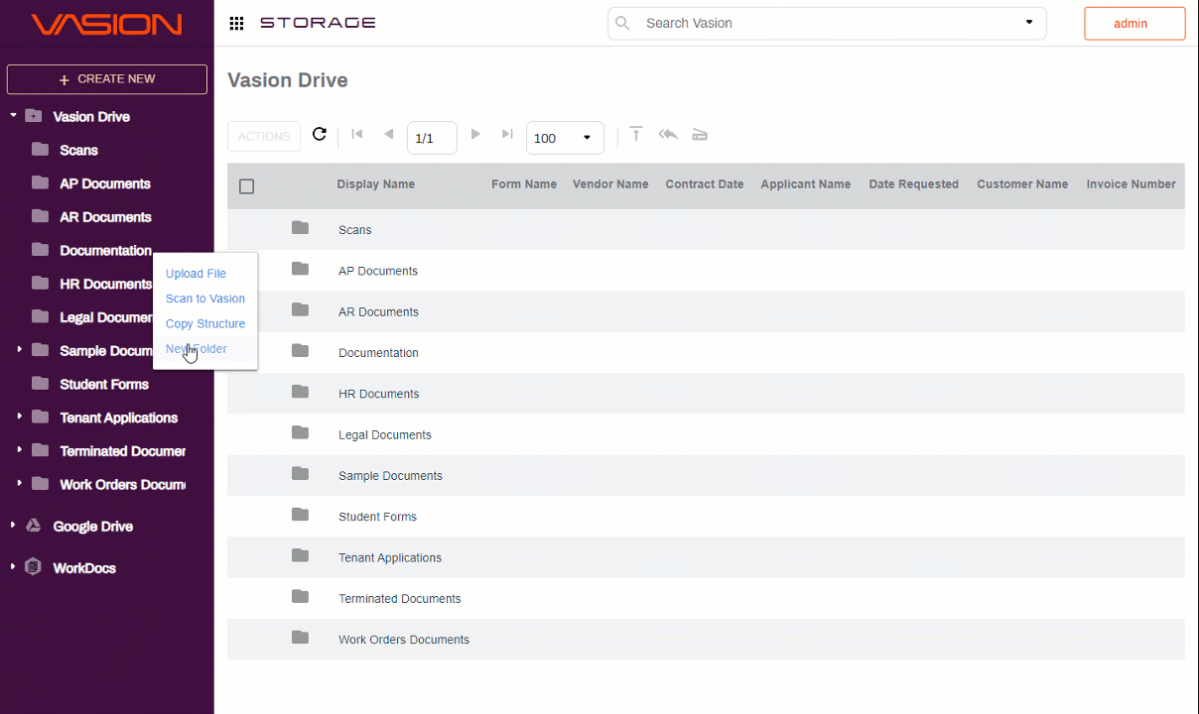Viewport: 1199px width, 714px height.
Task: Expand the Tenant Applications sidebar folder arrow
Action: 19,416
